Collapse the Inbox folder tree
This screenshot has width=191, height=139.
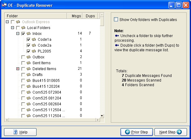18,33
